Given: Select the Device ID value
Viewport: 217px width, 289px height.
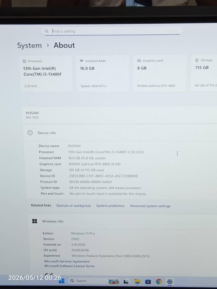Looking at the screenshot, I should coord(103,176).
